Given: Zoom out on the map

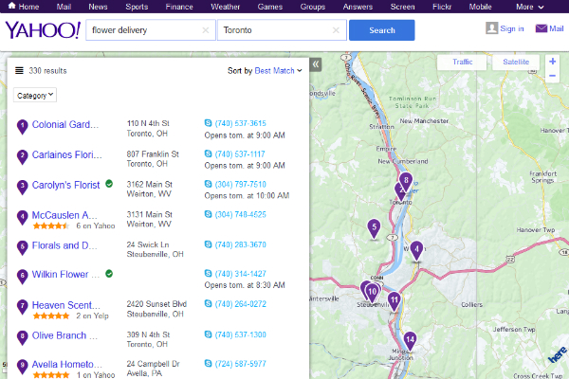Looking at the screenshot, I should point(552,76).
